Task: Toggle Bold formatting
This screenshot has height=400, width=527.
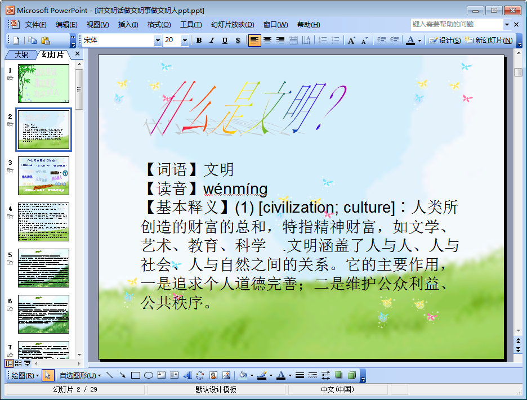Action: [199, 41]
